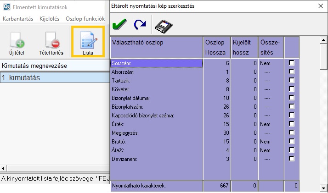This screenshot has height=193, width=328.
Task: Open the Karbantartás menu
Action: 18,19
